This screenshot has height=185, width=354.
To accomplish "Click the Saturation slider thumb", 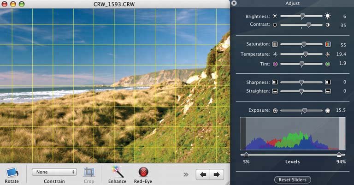I will tap(304, 44).
